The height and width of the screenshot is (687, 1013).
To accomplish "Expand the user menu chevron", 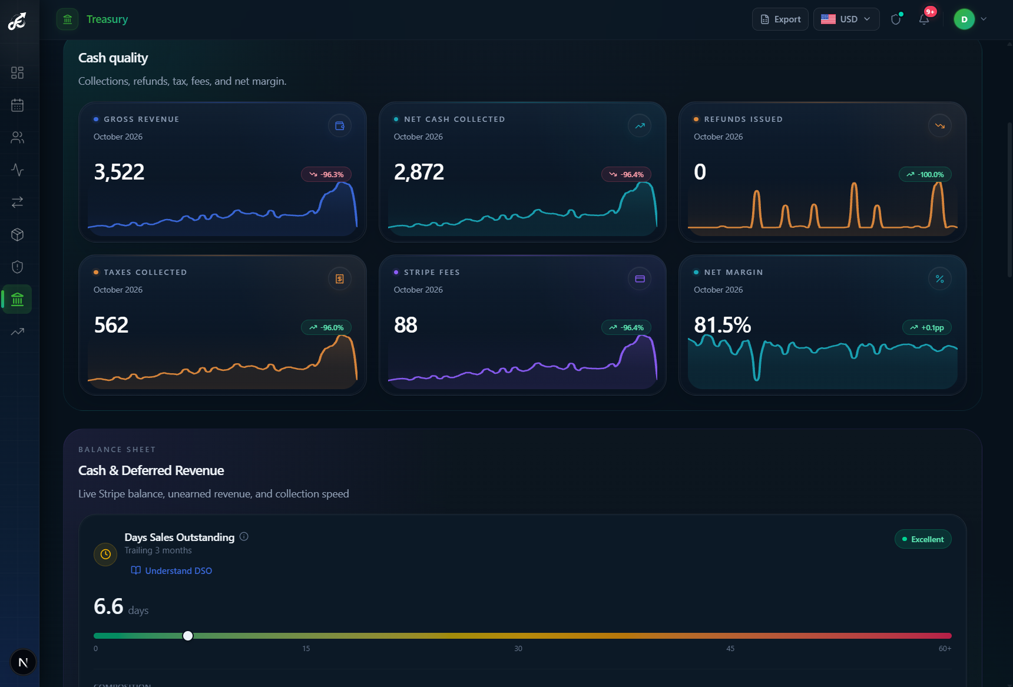I will point(984,19).
